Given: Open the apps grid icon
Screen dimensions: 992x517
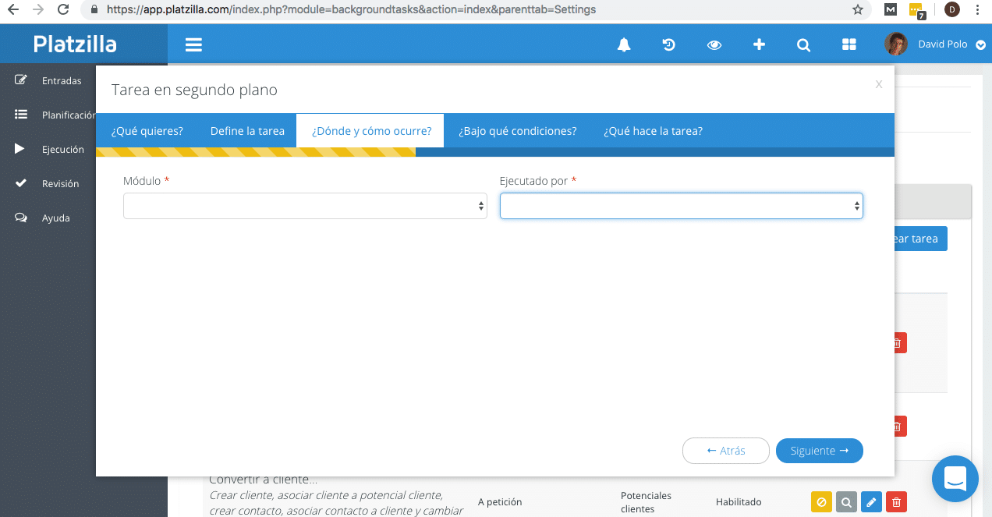Looking at the screenshot, I should tap(849, 45).
